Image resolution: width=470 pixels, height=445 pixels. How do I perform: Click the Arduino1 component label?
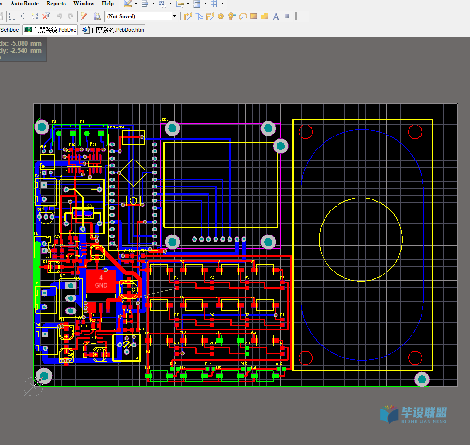point(116,127)
